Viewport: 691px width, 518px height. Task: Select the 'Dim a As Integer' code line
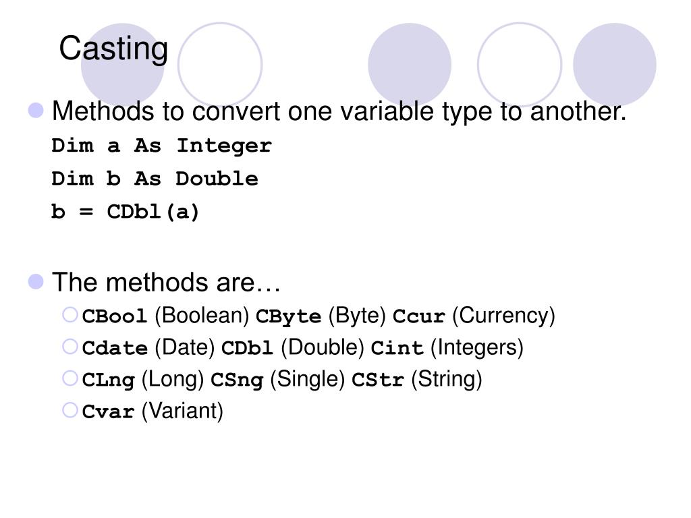[x=162, y=146]
